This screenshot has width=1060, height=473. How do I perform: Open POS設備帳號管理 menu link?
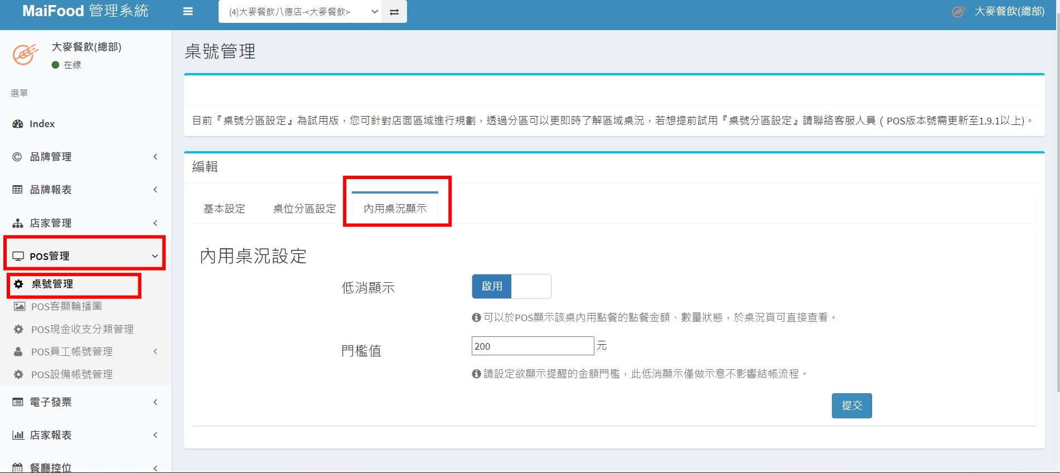tap(72, 374)
